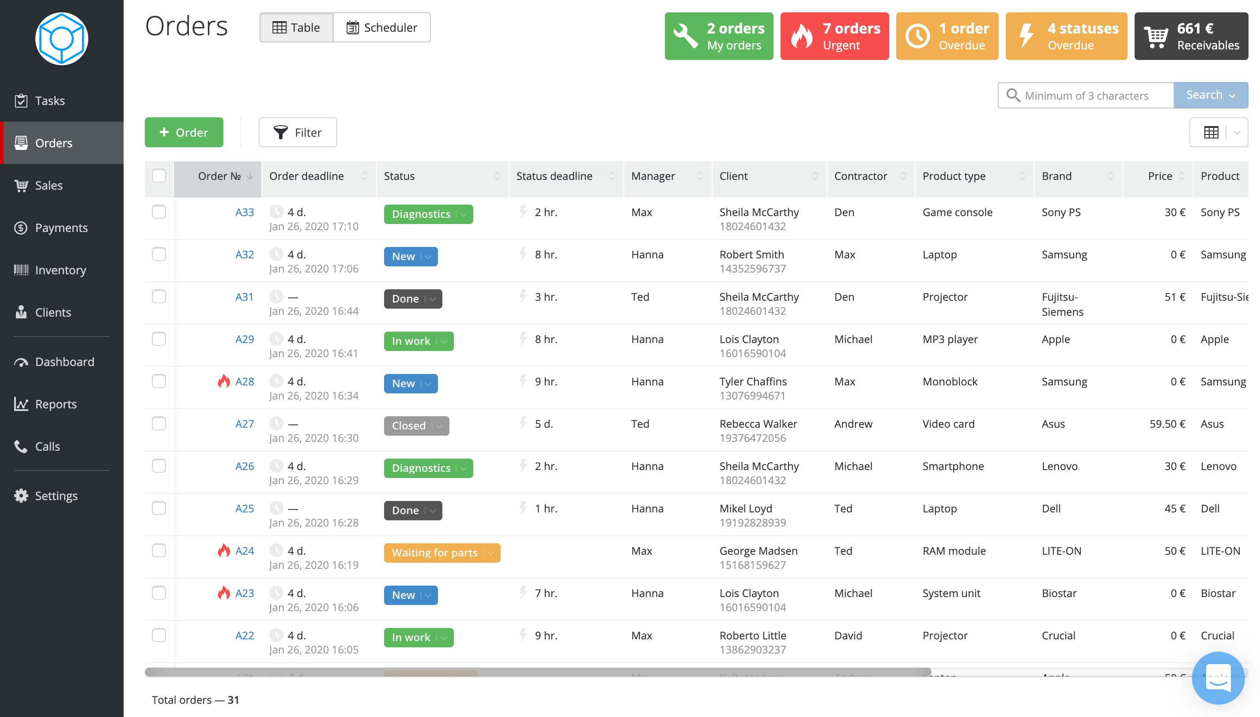Screen dimensions: 1260x717
Task: Select all orders with the header checkbox
Action: pyautogui.click(x=159, y=176)
